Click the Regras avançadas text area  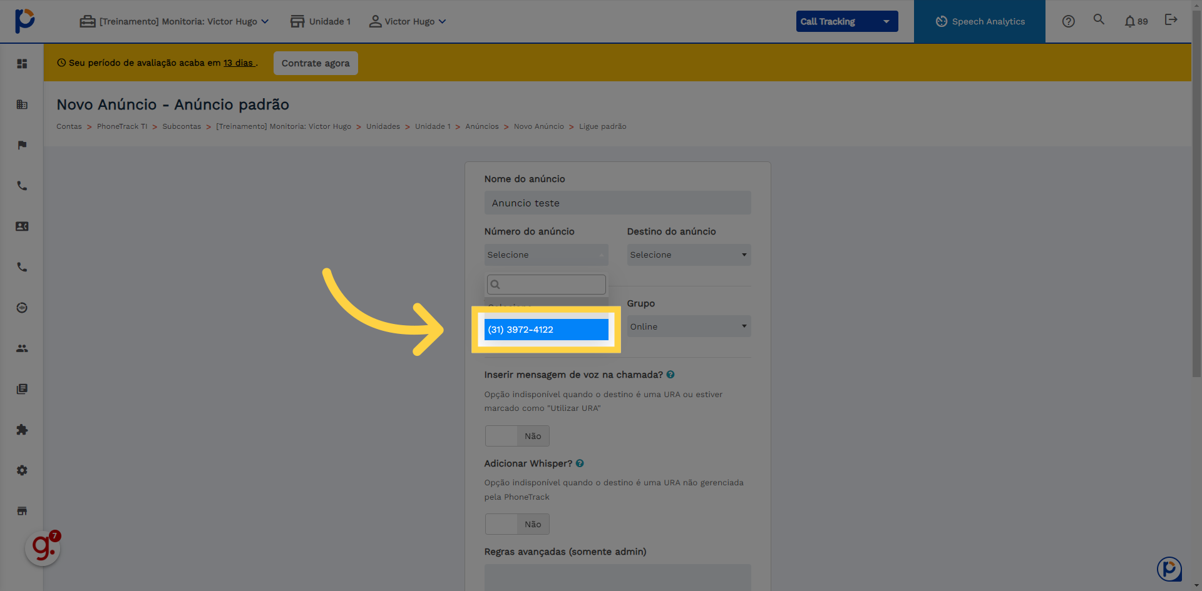tap(617, 577)
